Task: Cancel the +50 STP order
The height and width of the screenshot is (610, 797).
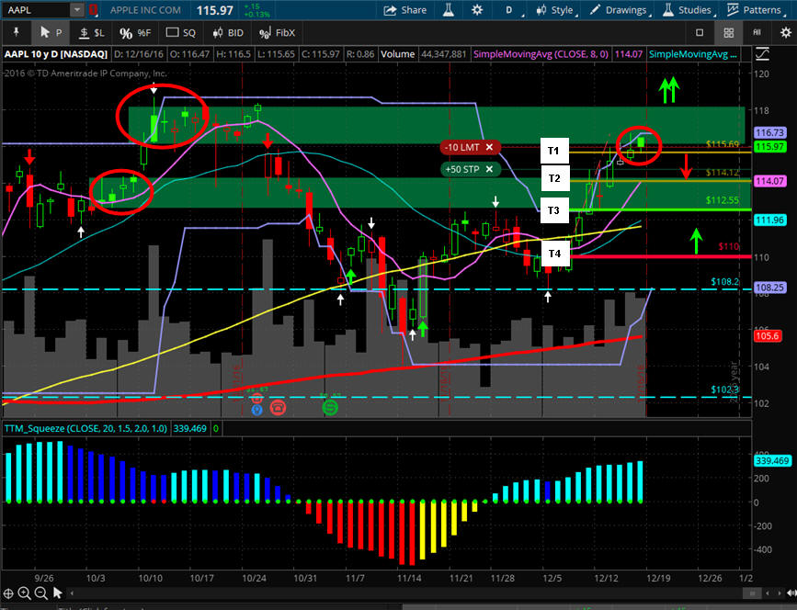Action: 490,169
